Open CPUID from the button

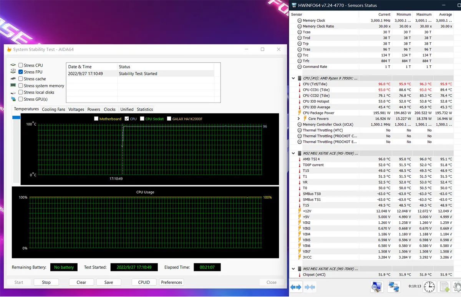[144, 282]
